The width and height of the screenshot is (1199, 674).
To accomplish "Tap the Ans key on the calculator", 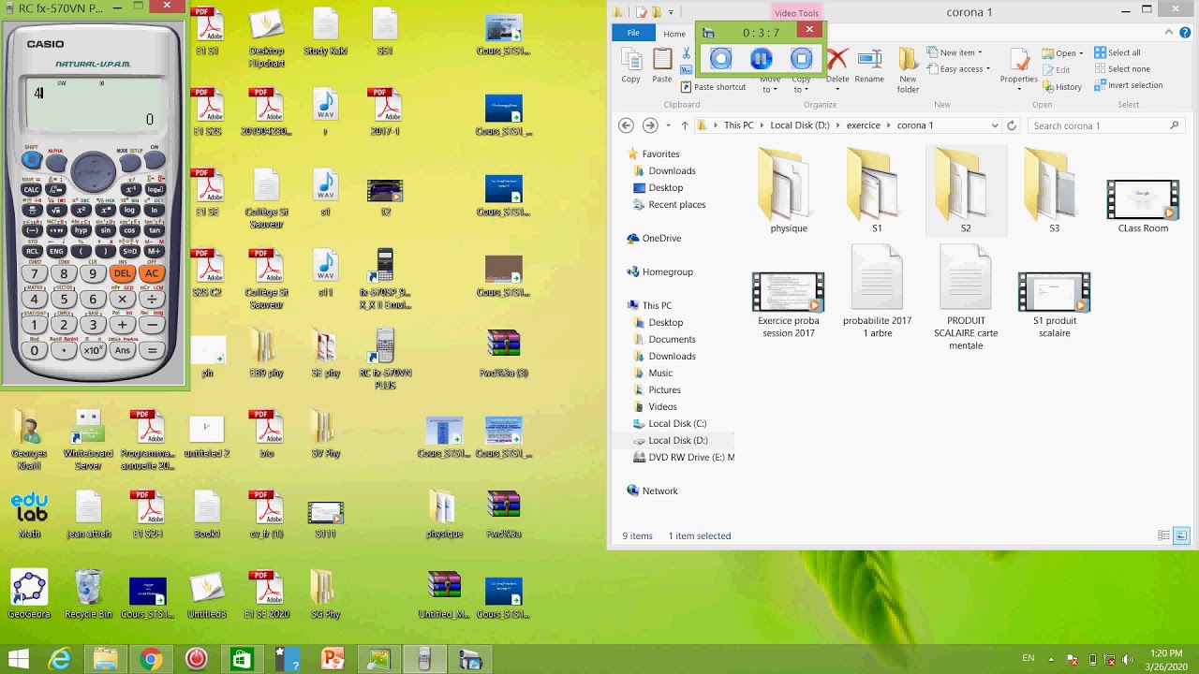I will tap(122, 351).
